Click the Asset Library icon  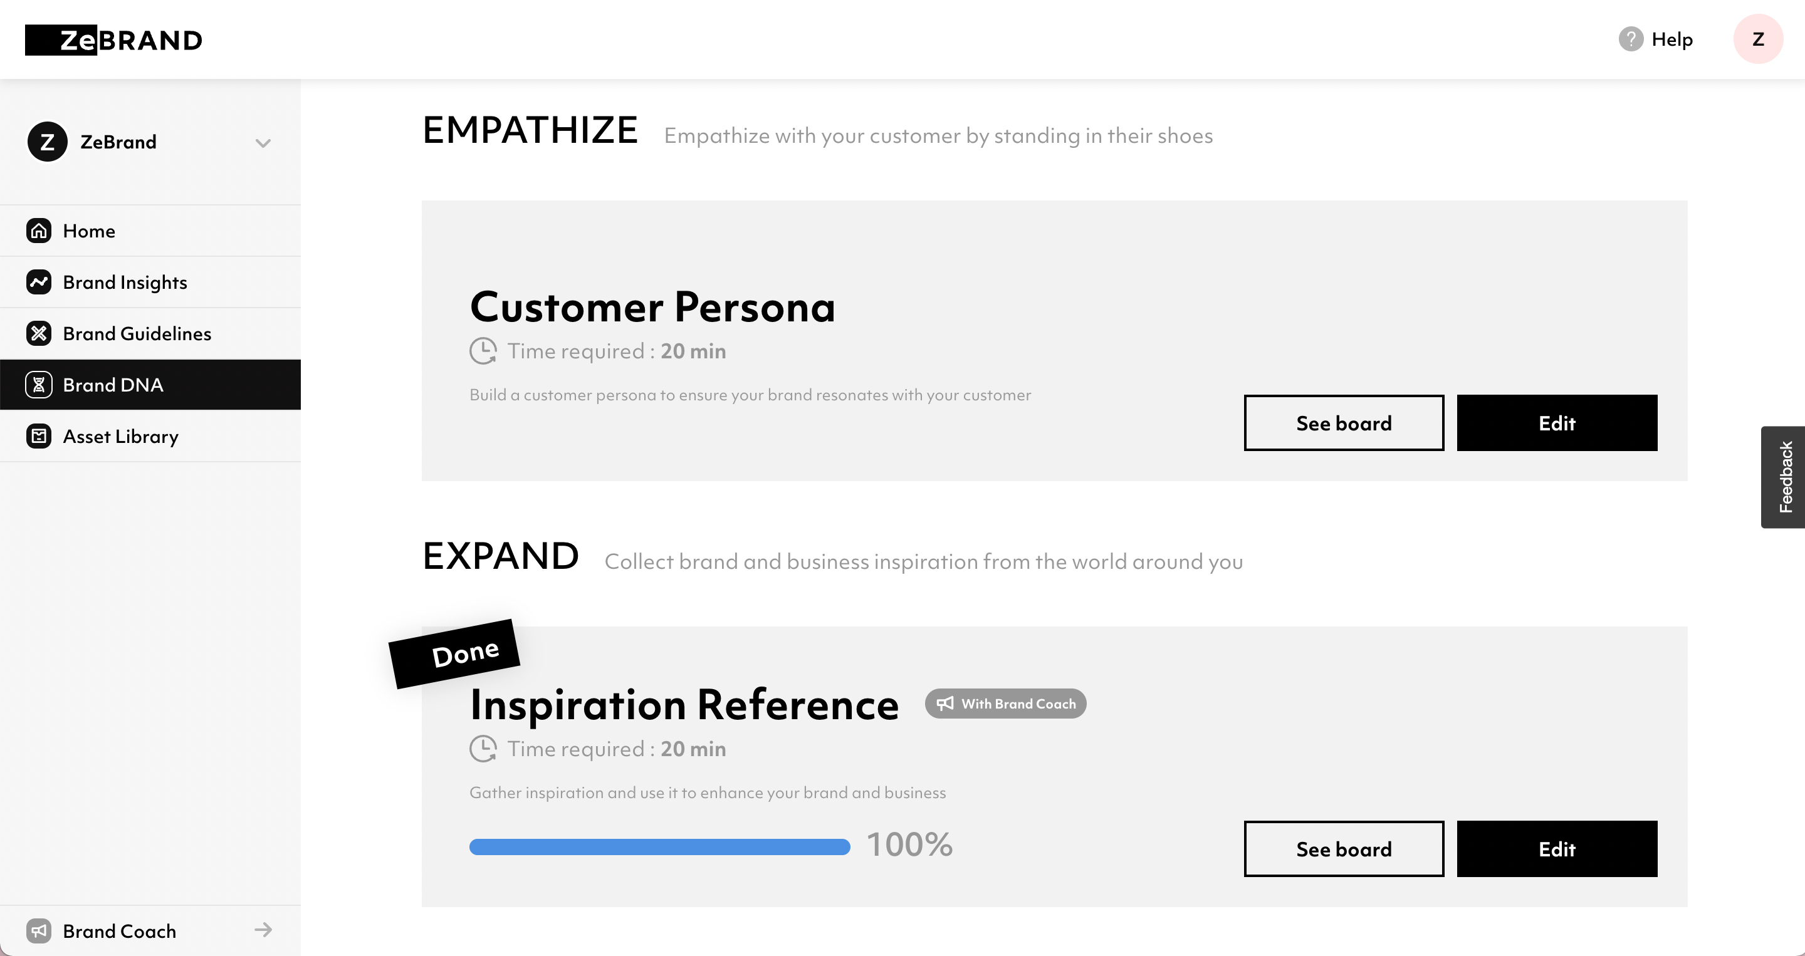tap(39, 436)
